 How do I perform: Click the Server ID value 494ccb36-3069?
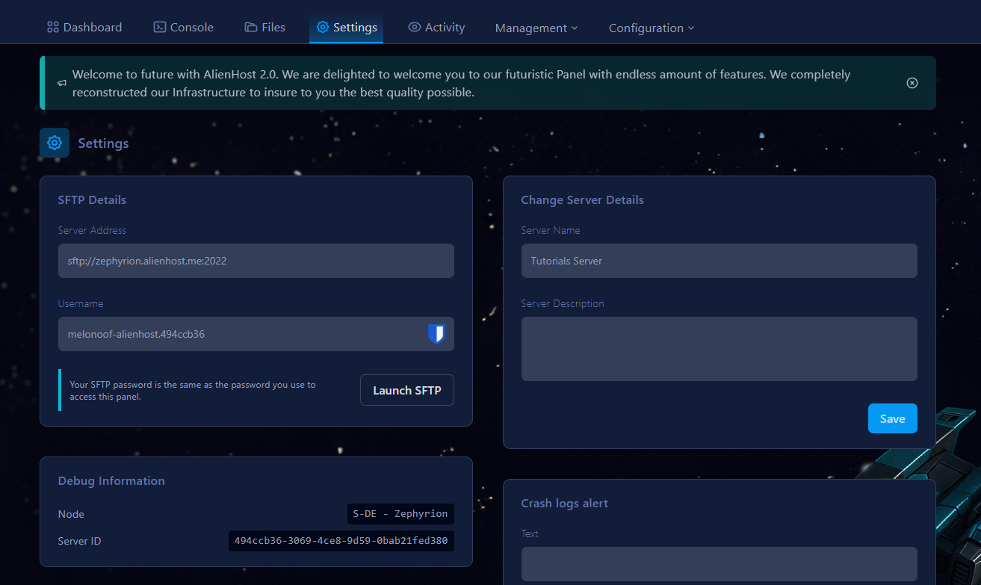[x=341, y=541]
